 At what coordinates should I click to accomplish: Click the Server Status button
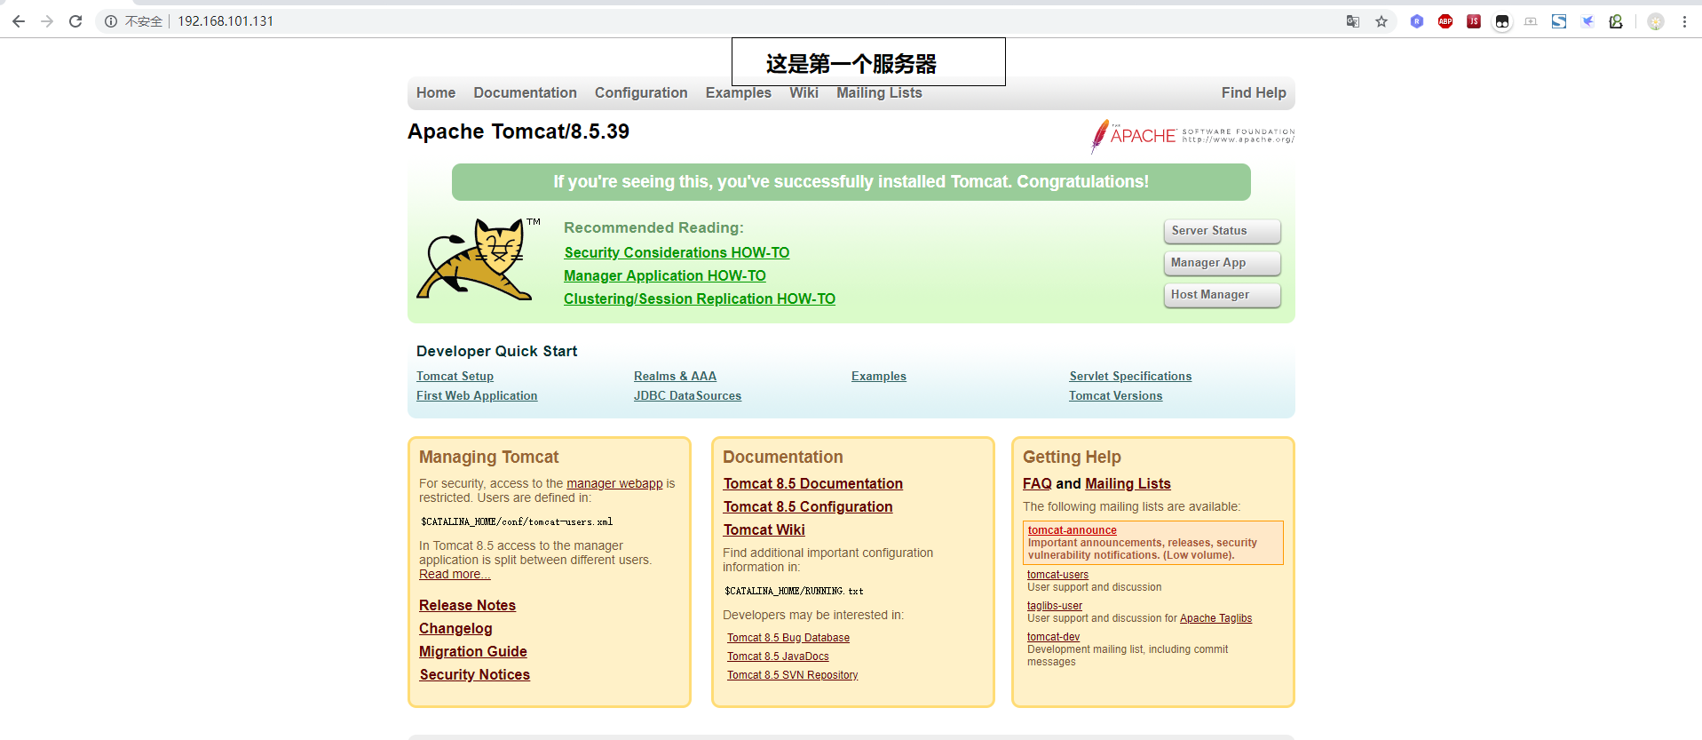click(1222, 231)
